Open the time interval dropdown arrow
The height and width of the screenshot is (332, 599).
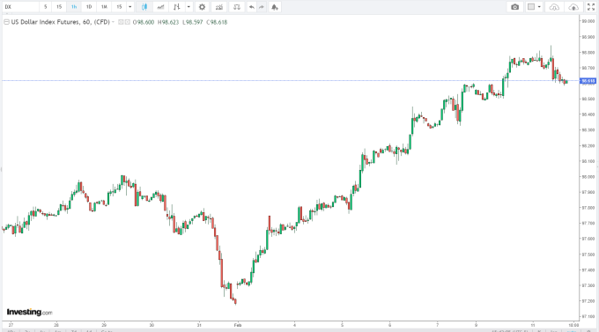(x=129, y=7)
